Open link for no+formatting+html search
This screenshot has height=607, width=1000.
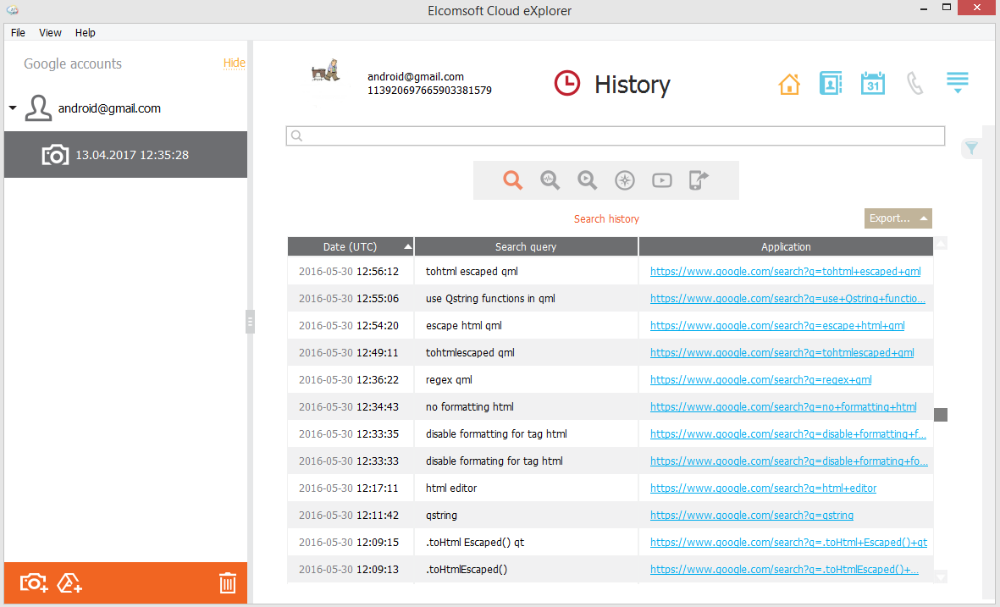[783, 407]
